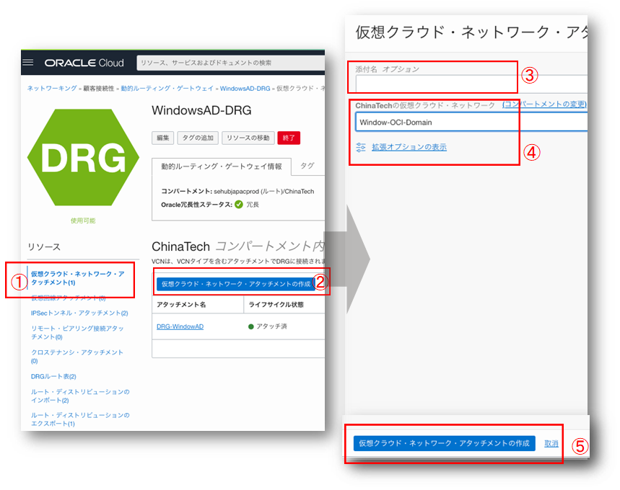Image resolution: width=620 pixels, height=490 pixels.
Task: Open the DRG-WindowAD attachment link
Action: coord(180,326)
